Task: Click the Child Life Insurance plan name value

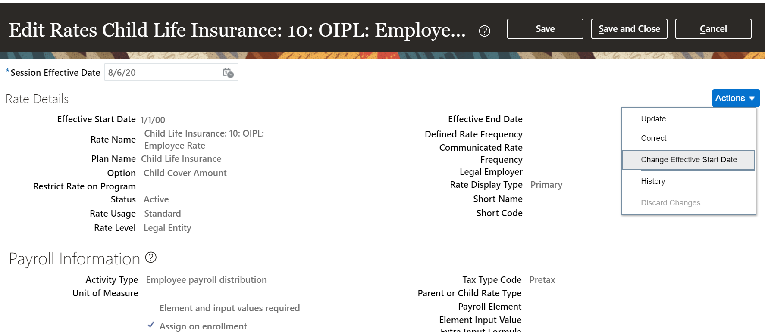Action: 181,159
